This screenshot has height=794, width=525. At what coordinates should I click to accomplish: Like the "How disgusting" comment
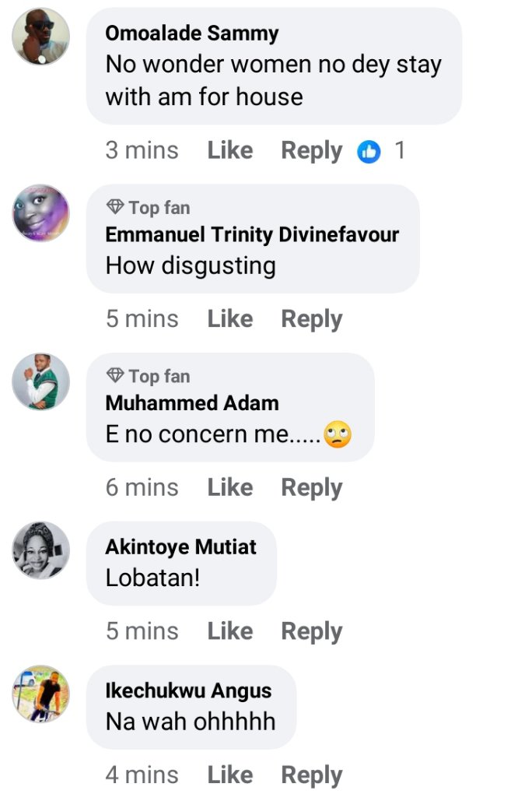[229, 319]
